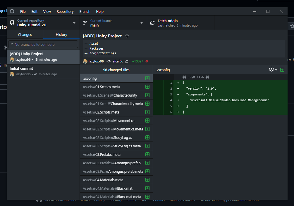Select Black.mat.meta file
Screen dimensions: 294x206
(x=116, y=197)
